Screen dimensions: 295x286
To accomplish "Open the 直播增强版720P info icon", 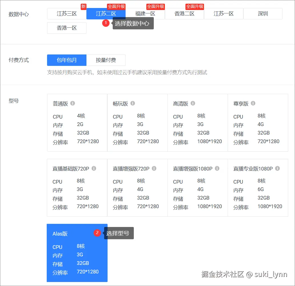I will [154, 169].
